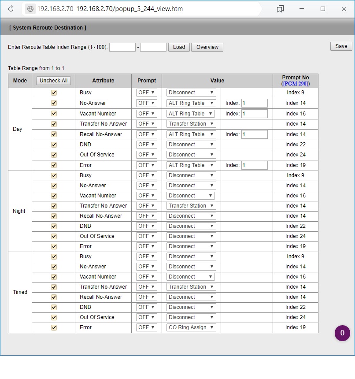Image resolution: width=355 pixels, height=379 pixels.
Task: Click the purple circle badge showing 0
Action: 342,333
